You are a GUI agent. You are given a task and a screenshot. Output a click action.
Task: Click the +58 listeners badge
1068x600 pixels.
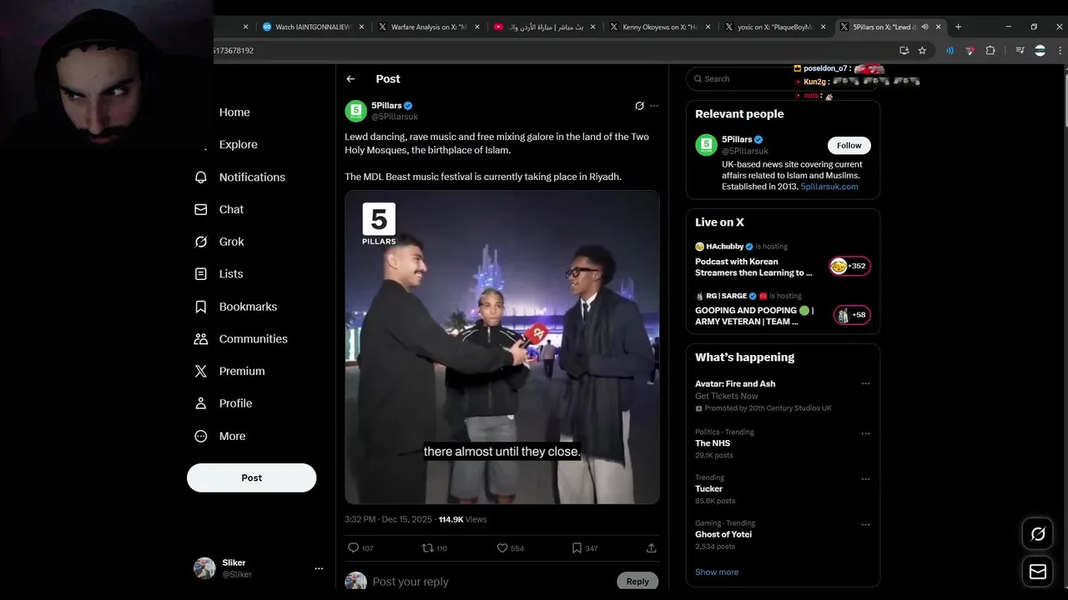pyautogui.click(x=850, y=315)
